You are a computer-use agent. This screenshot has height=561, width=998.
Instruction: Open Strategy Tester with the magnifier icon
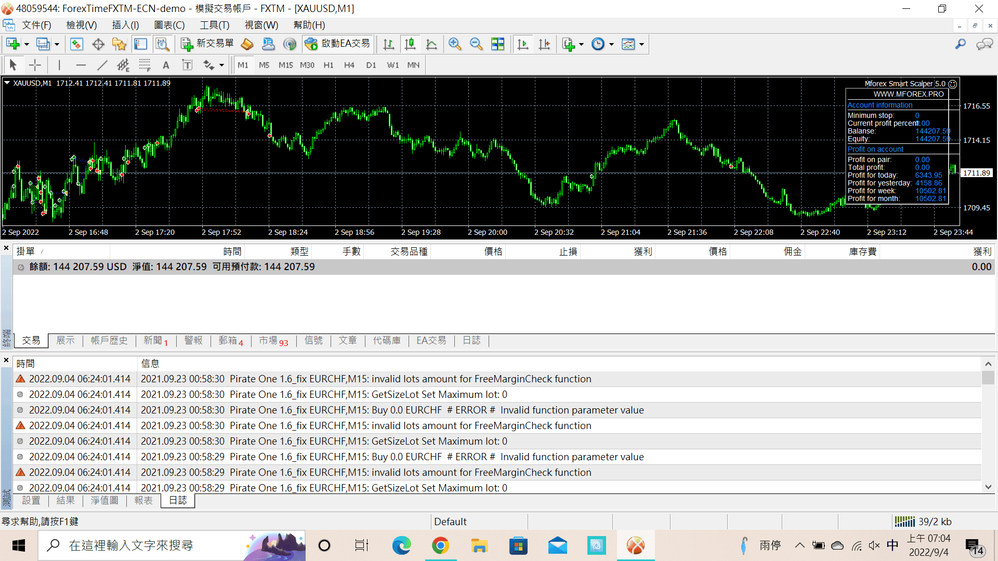162,44
